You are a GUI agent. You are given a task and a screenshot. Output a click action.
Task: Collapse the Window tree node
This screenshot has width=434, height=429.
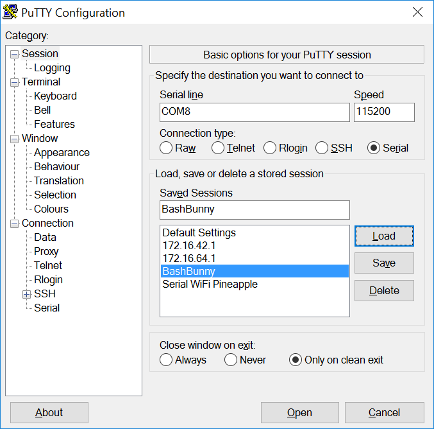[x=14, y=139]
